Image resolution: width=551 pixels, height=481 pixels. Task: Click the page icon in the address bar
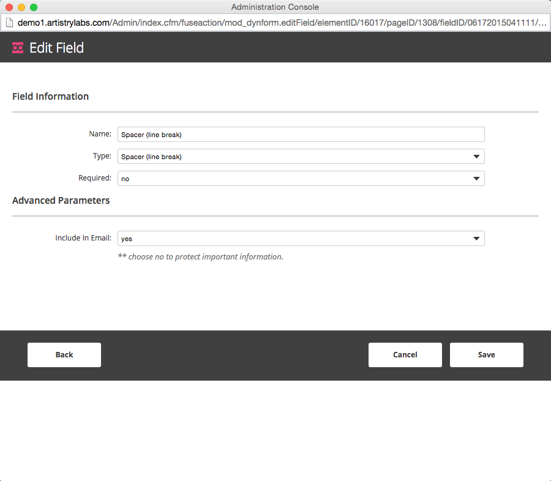pyautogui.click(x=9, y=23)
